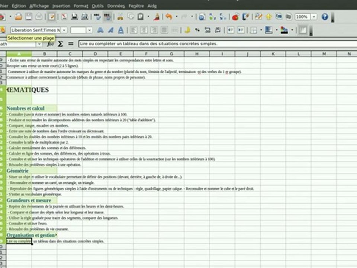
Task: Export directly as PDF
Action: (64, 17)
